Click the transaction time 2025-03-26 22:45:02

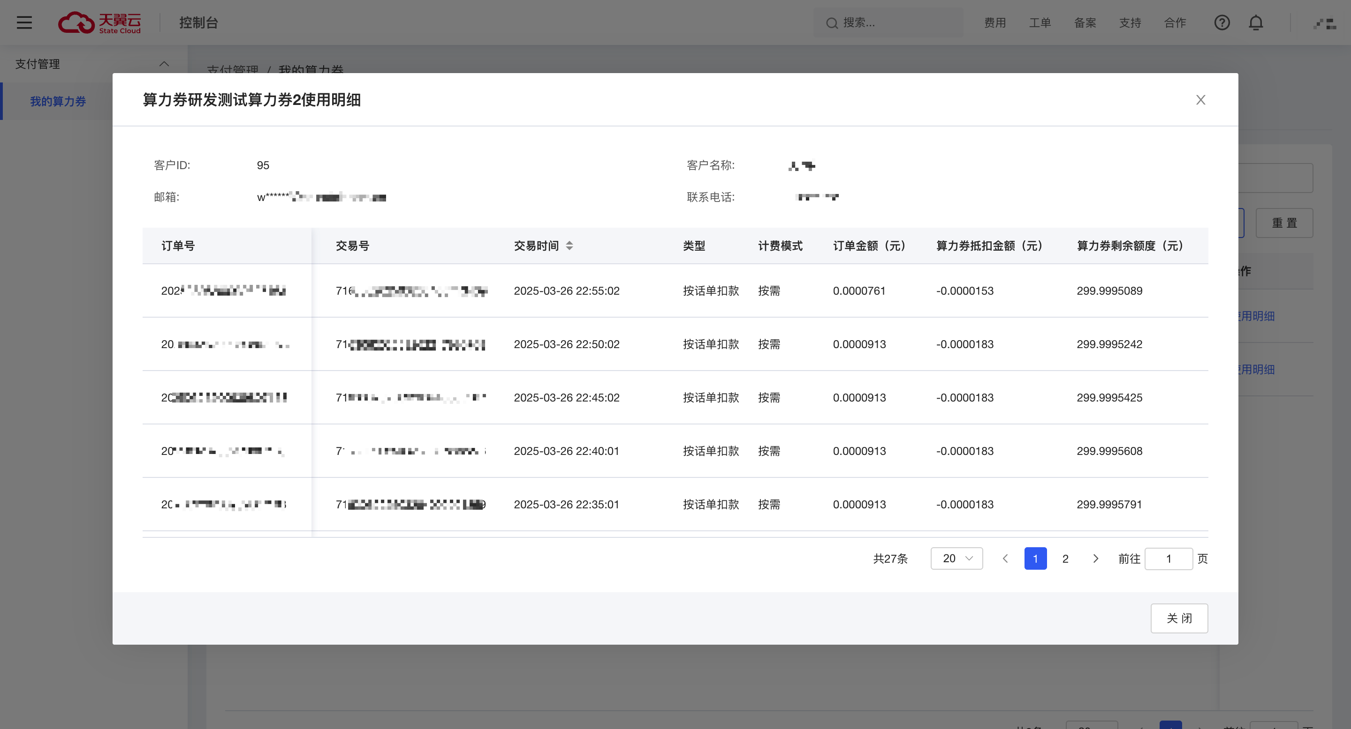coord(566,397)
